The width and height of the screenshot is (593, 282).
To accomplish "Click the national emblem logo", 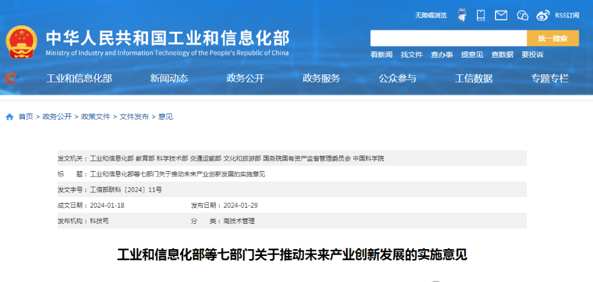I will click(22, 42).
